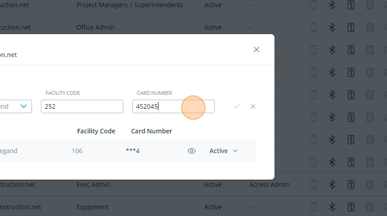Screen dimensions: 387x216
Task: Reveal the masked card number with eye icon
Action: click(x=192, y=151)
